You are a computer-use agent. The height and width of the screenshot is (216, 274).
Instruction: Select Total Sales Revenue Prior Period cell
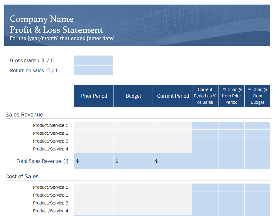[94, 161]
